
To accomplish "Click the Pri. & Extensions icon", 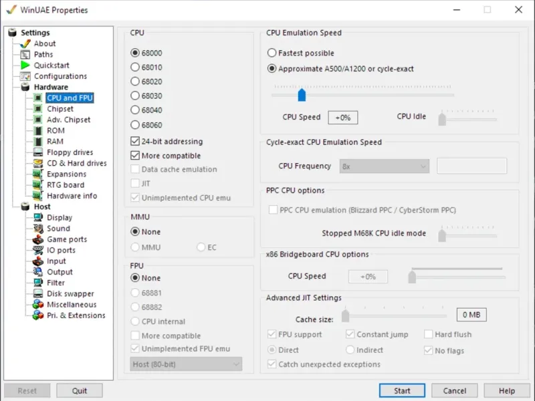I will [38, 315].
